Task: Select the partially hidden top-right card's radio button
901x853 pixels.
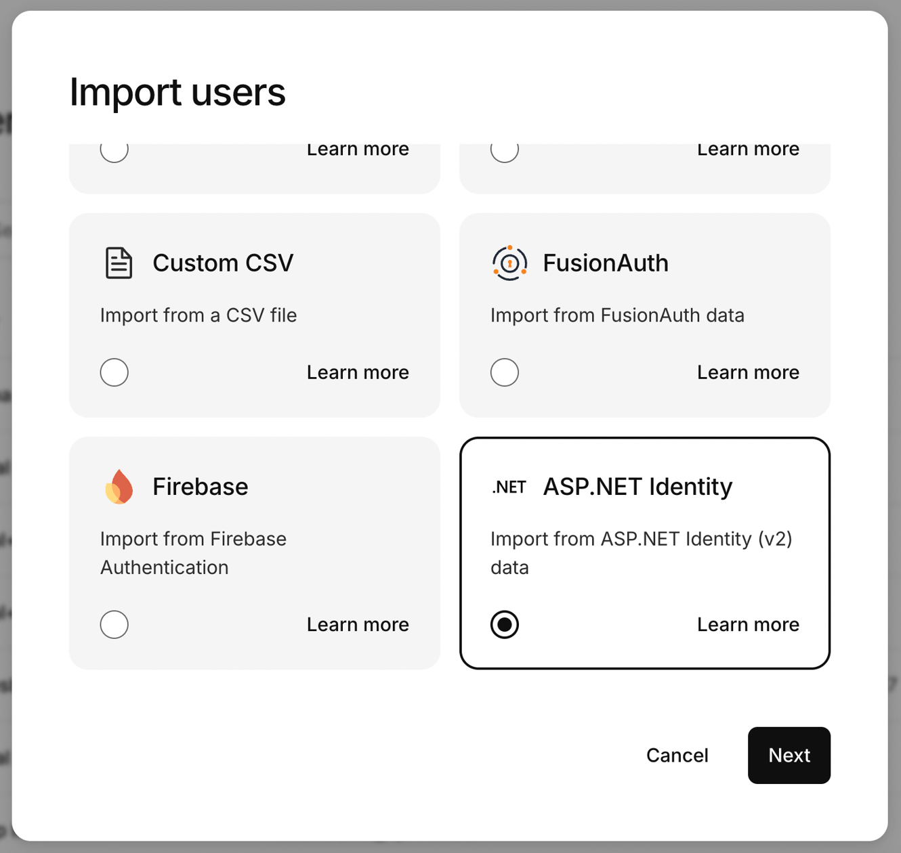Action: tap(505, 152)
